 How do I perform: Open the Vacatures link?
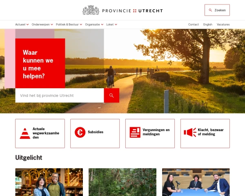223,24
